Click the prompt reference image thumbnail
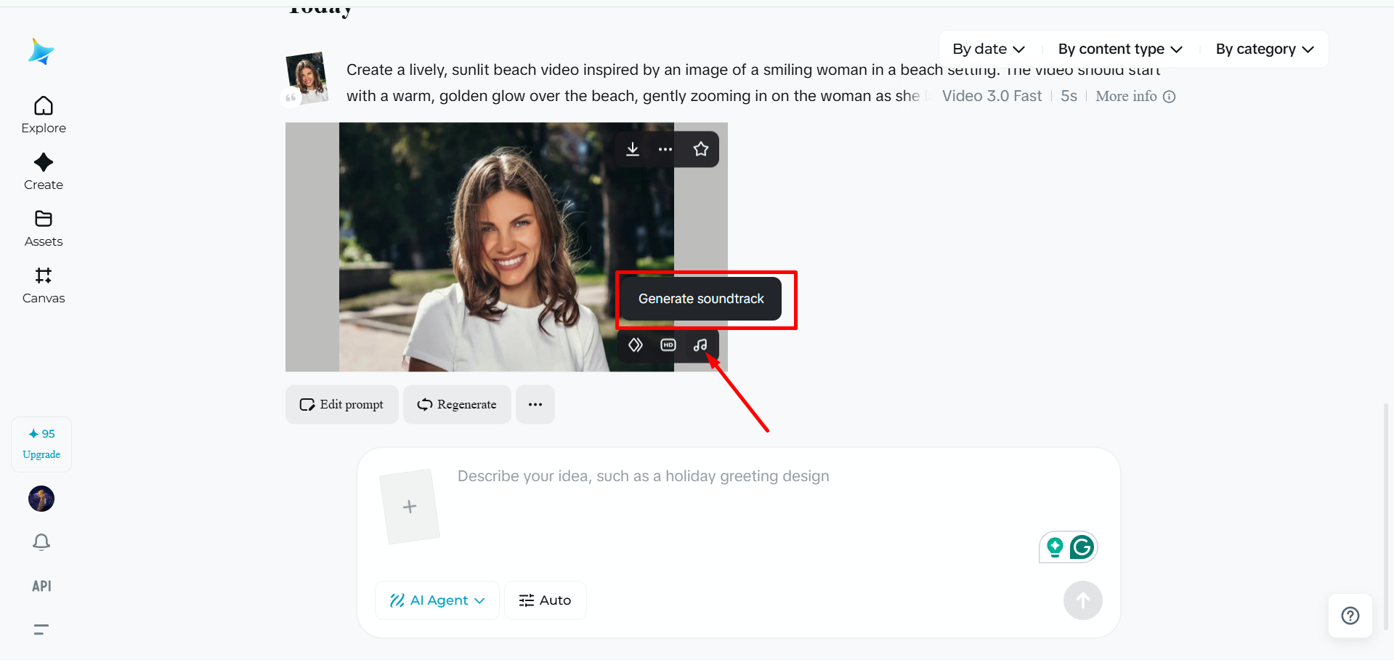Viewport: 1394px width, 660px height. click(307, 78)
